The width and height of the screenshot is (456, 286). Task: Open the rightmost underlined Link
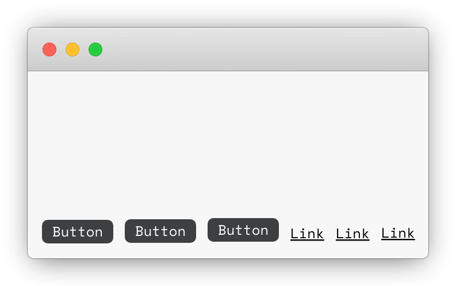tap(398, 233)
